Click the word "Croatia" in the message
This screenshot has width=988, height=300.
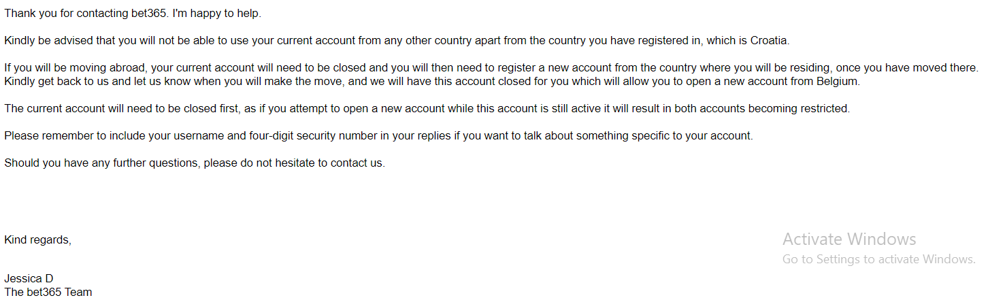[x=769, y=41]
